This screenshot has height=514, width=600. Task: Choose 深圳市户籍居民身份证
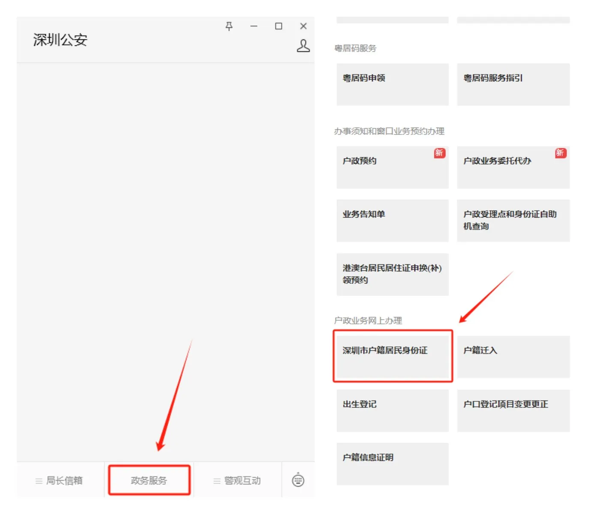pos(393,356)
